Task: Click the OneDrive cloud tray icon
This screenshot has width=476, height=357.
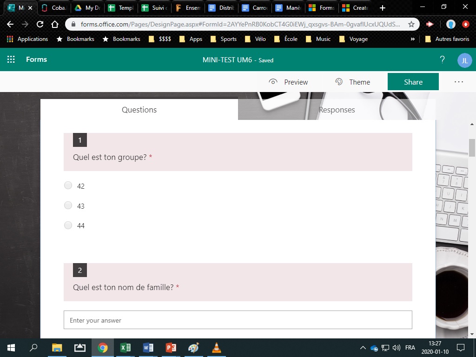Action: 374,348
